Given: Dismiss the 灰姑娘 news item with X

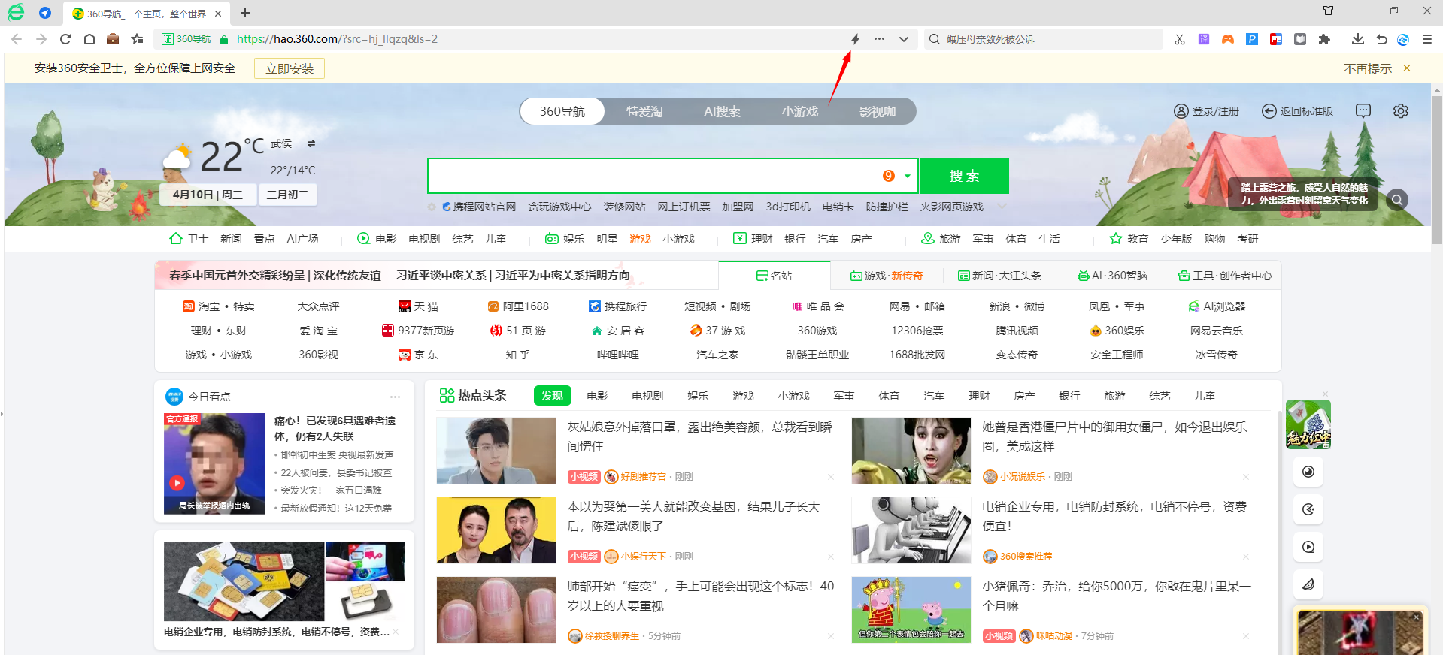Looking at the screenshot, I should point(831,477).
